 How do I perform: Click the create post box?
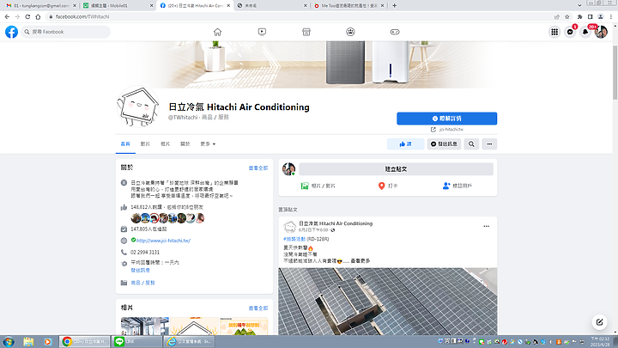pyautogui.click(x=396, y=169)
